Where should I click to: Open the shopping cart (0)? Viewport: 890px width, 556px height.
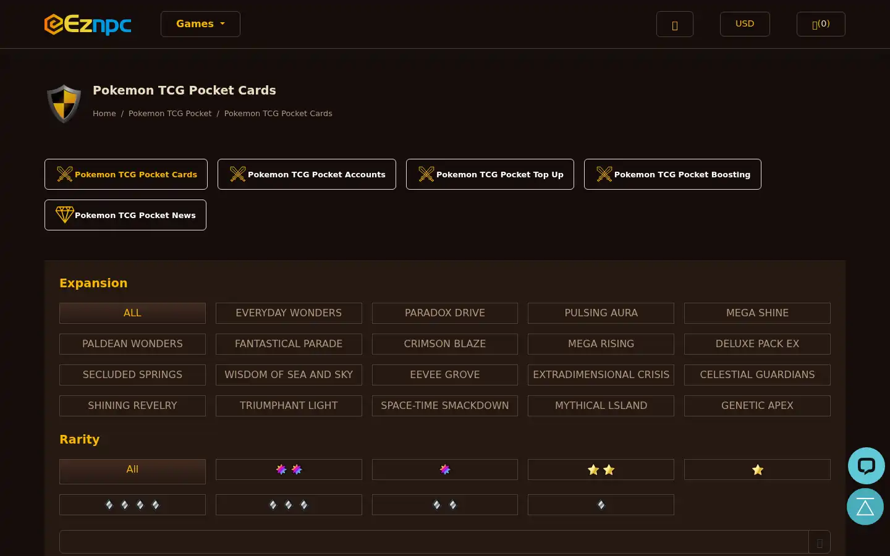(821, 24)
